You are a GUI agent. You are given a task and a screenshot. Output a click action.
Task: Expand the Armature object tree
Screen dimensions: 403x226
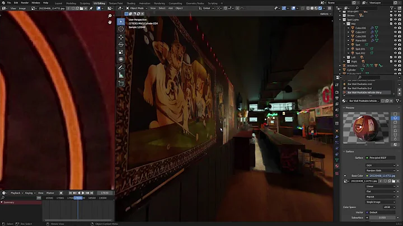340,66
